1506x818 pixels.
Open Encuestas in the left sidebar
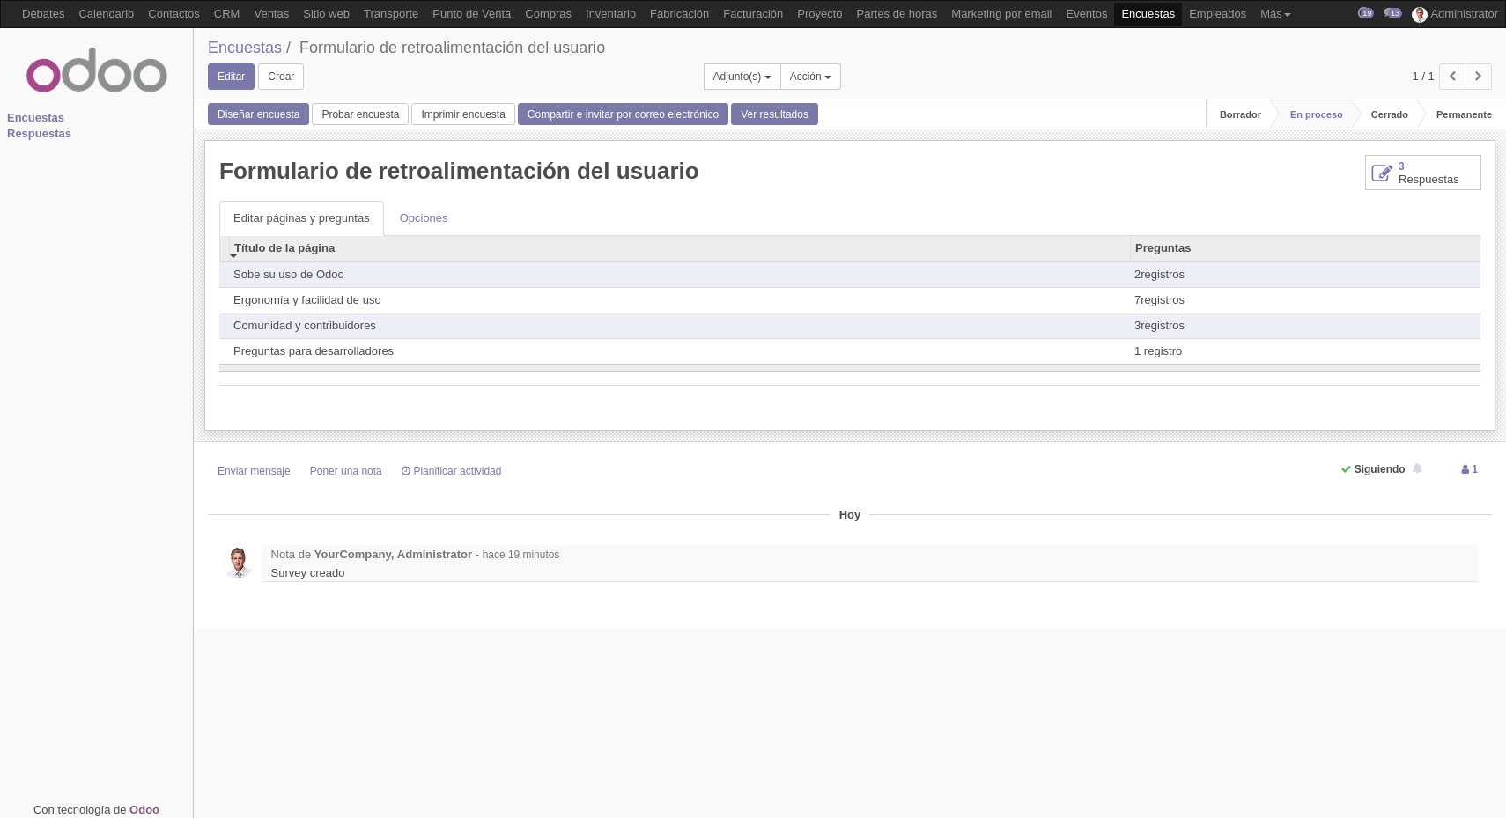pyautogui.click(x=35, y=118)
